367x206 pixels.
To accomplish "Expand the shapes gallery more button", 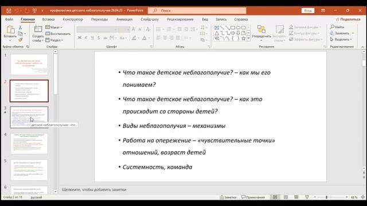I will click(x=248, y=38).
